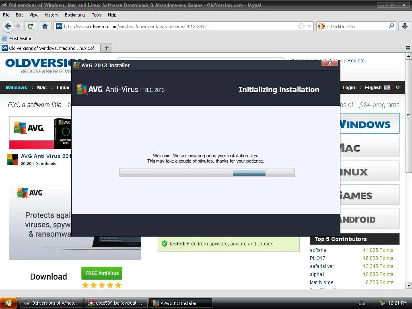Open the Windows Start button
412x309 pixels.
(8, 303)
